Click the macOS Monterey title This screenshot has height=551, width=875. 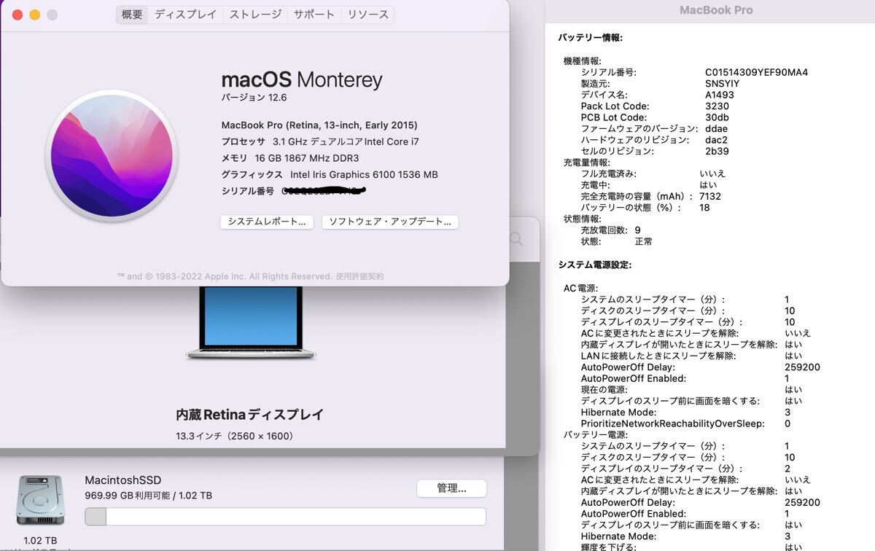[x=302, y=79]
